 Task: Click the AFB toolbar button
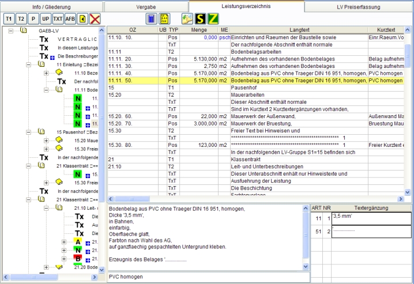click(70, 18)
